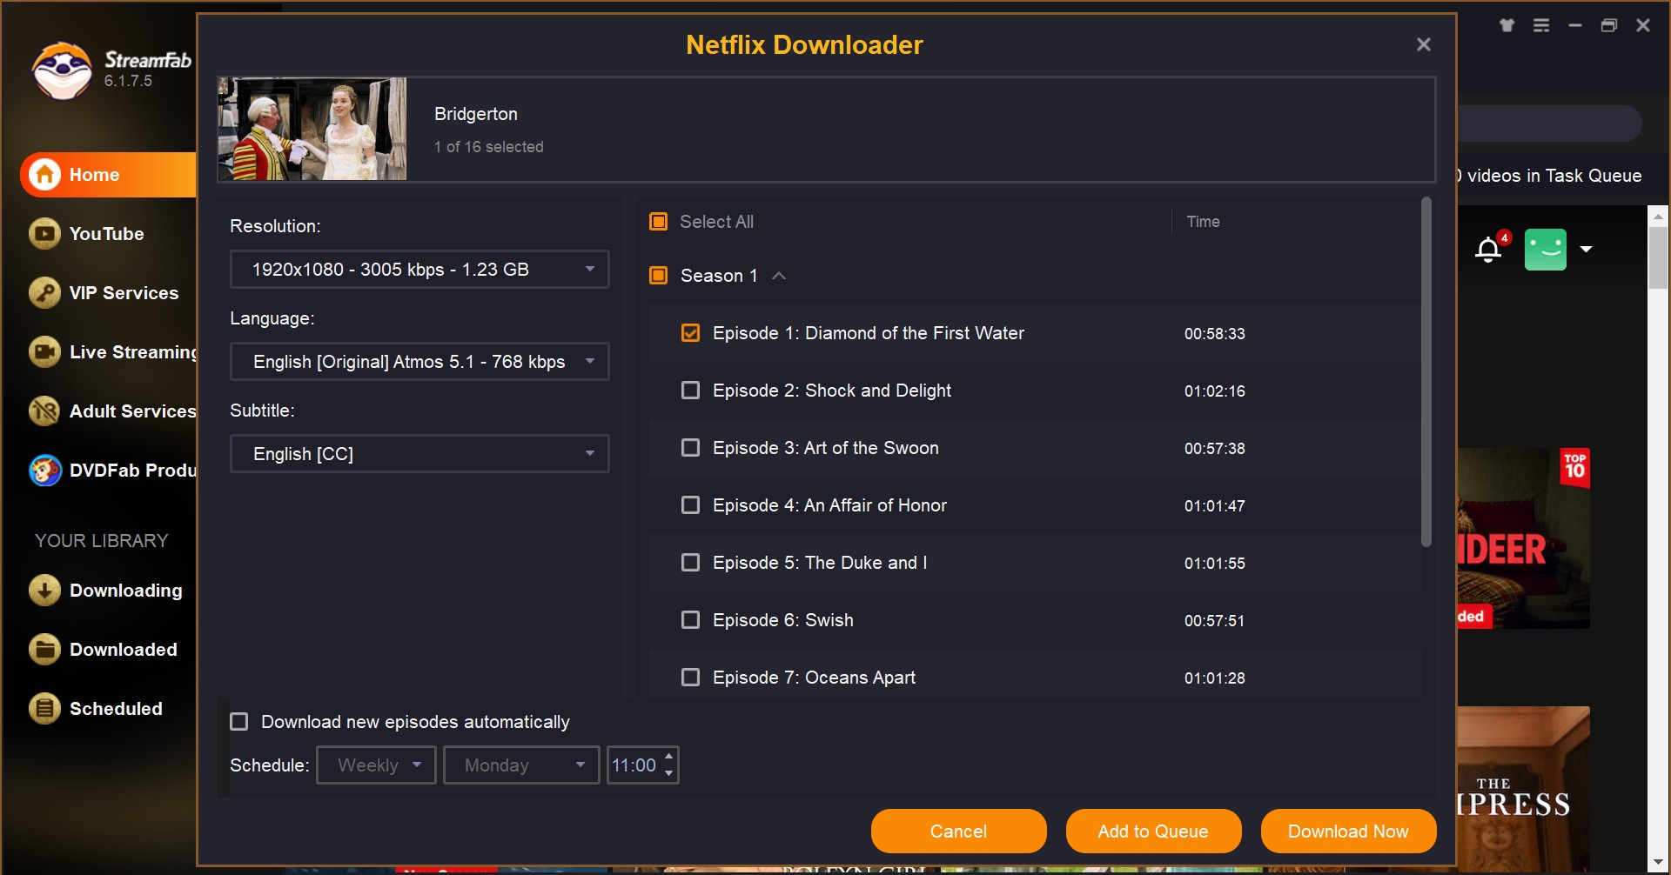Click duration 01:02:16 of Episode 2
This screenshot has width=1671, height=875.
coord(1214,391)
